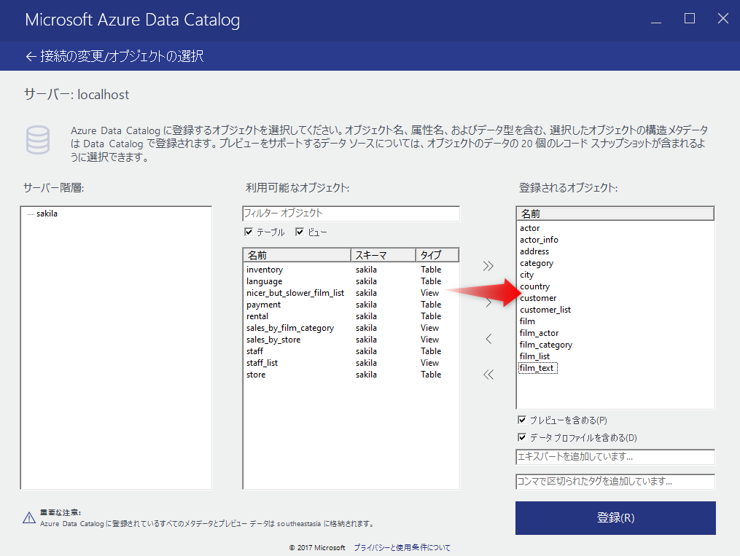Select the sales_by_film_category view
740x556 pixels.
point(351,328)
